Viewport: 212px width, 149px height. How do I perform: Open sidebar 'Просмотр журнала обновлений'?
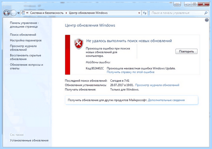pyautogui.click(x=23, y=48)
